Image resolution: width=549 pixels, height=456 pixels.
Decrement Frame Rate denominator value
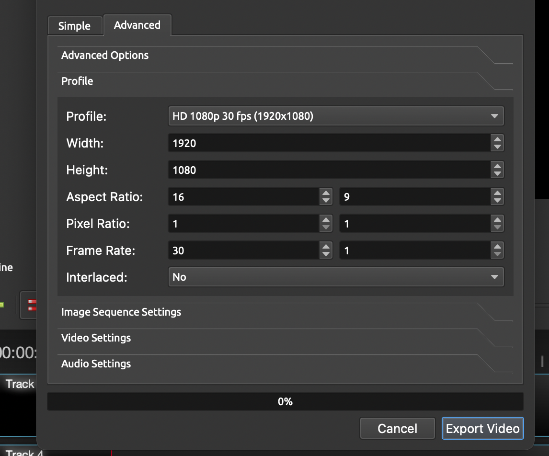point(497,254)
